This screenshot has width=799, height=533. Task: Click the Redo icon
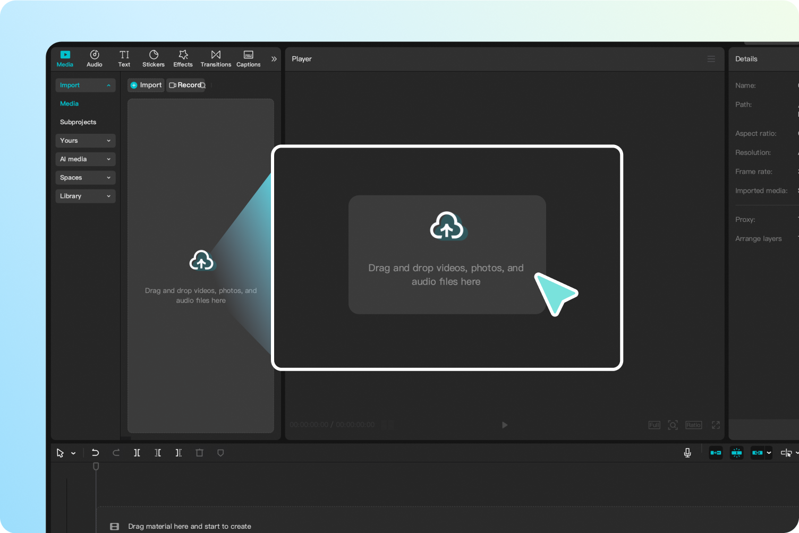click(116, 453)
